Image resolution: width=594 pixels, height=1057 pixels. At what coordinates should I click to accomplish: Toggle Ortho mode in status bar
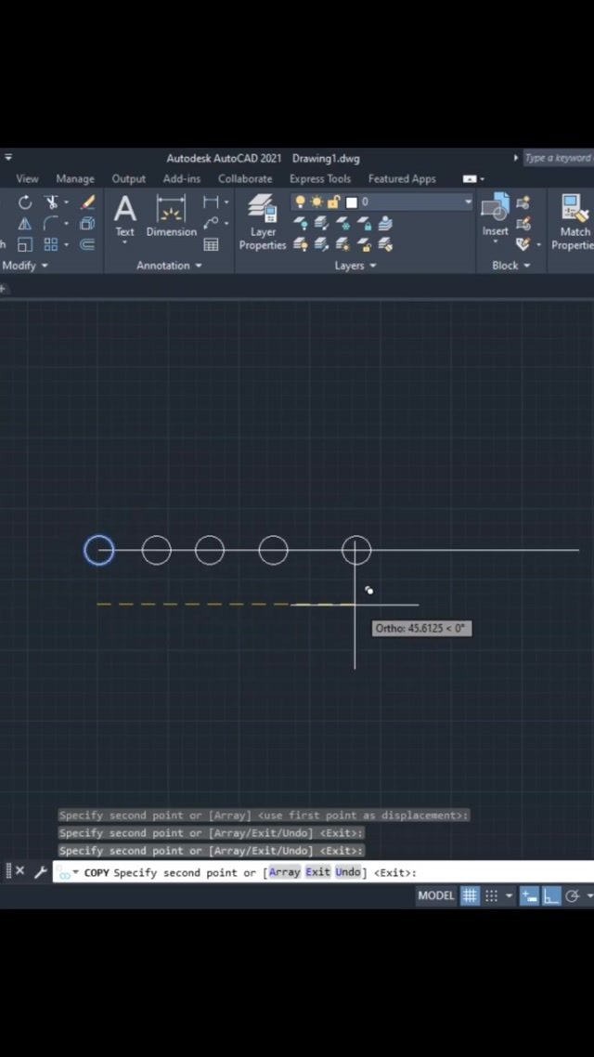point(550,895)
